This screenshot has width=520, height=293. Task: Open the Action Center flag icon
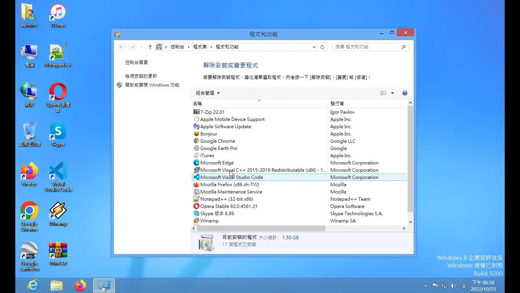coord(435,286)
